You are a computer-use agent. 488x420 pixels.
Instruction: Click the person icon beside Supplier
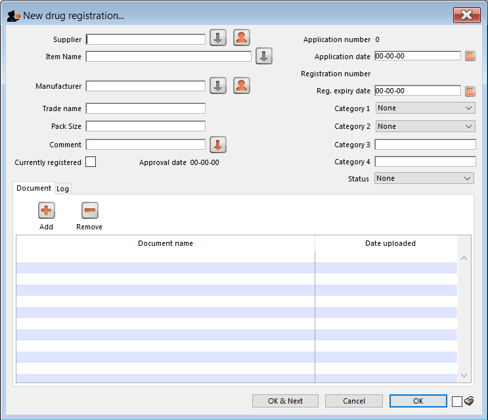[x=242, y=38]
